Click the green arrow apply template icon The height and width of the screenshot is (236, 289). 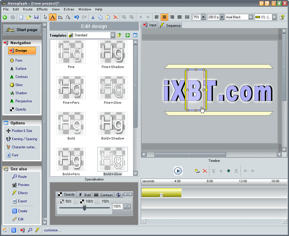coord(127,35)
